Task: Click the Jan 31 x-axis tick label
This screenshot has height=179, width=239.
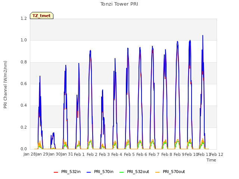Action: point(67,154)
